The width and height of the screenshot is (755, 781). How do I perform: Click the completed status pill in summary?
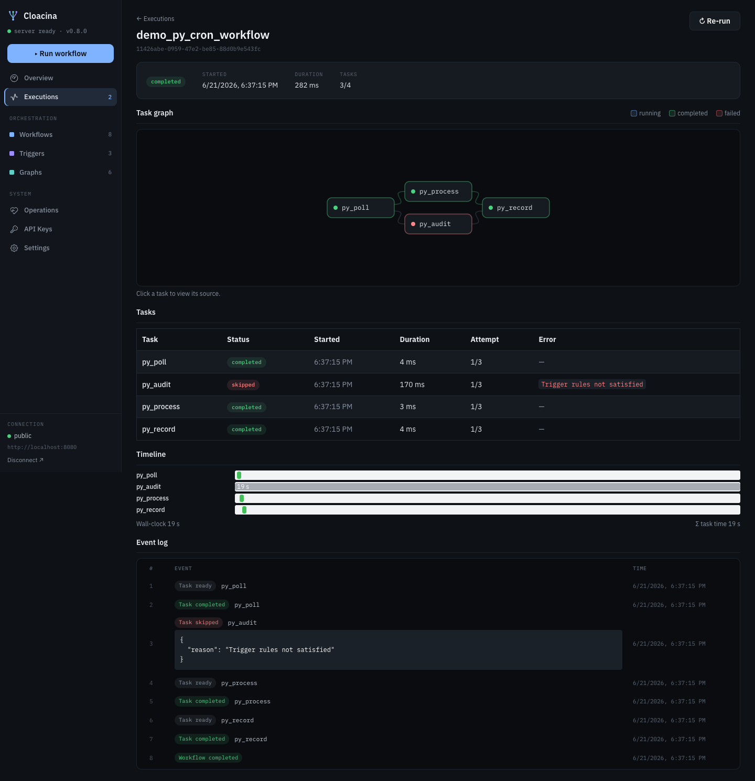(166, 82)
